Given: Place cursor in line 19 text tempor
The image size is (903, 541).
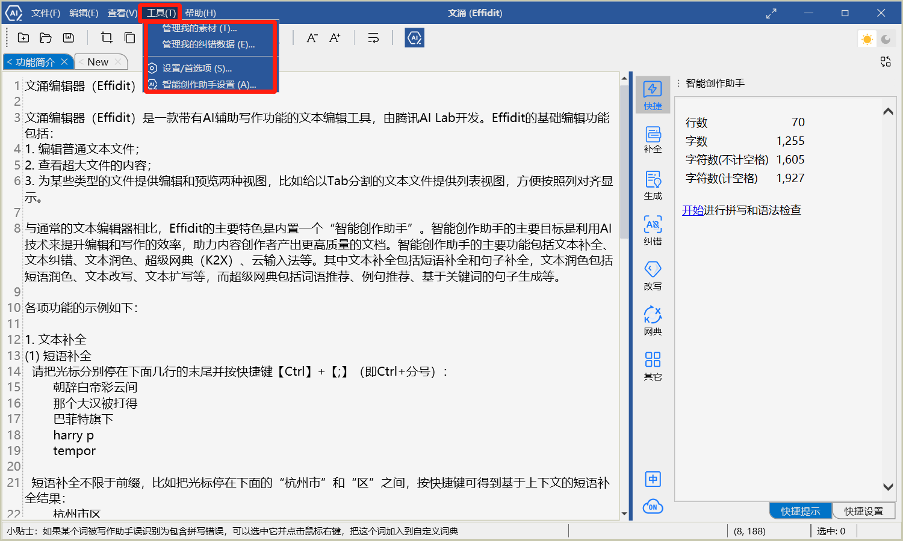Looking at the screenshot, I should point(74,451).
